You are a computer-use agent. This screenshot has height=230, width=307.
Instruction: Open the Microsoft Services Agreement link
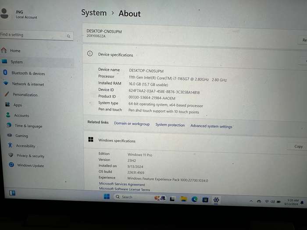[x=122, y=184]
